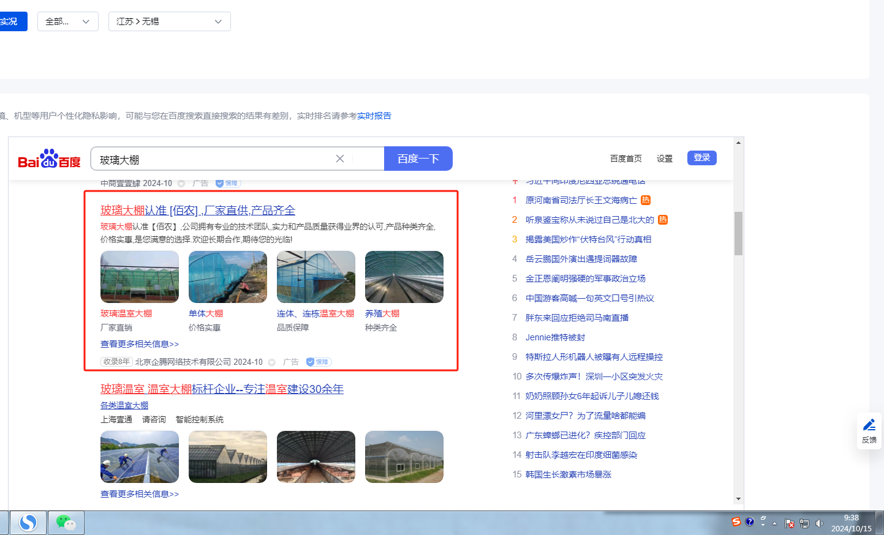Open the solar panel workers thumbnail
Image resolution: width=884 pixels, height=535 pixels.
[x=140, y=457]
